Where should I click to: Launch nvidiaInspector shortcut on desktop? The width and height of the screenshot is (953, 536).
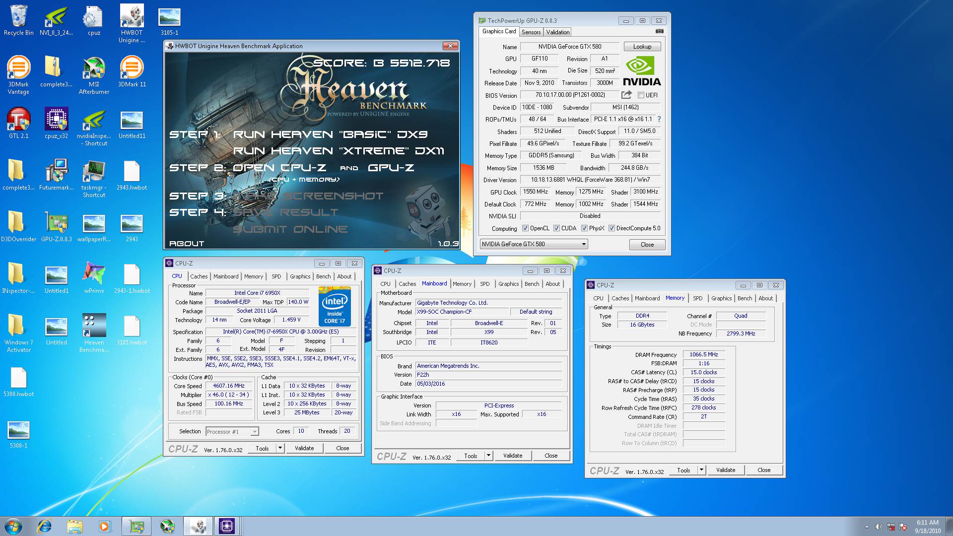pyautogui.click(x=94, y=127)
